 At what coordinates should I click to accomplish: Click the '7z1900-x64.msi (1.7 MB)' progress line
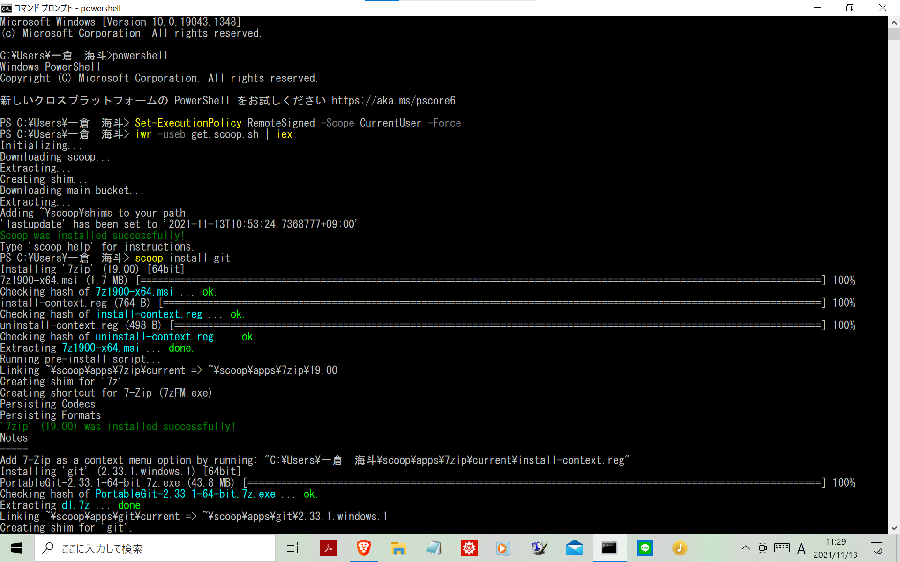pos(427,281)
